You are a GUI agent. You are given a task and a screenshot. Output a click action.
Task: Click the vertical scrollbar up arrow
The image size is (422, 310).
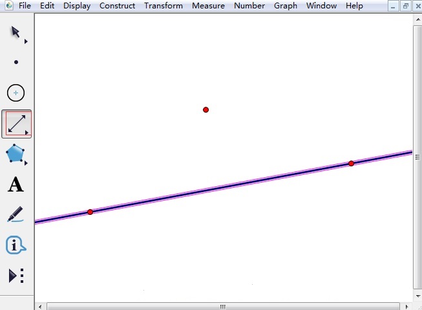click(x=418, y=19)
